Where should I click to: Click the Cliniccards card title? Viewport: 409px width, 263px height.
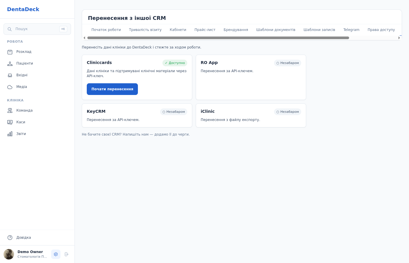[99, 63]
